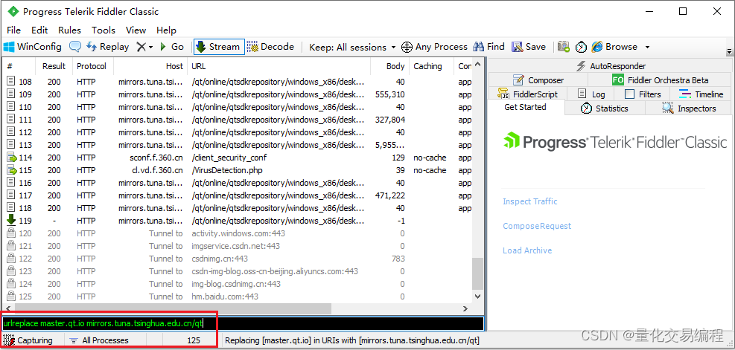Click the lock icon of session 122
The height and width of the screenshot is (350, 735).
pos(11,258)
